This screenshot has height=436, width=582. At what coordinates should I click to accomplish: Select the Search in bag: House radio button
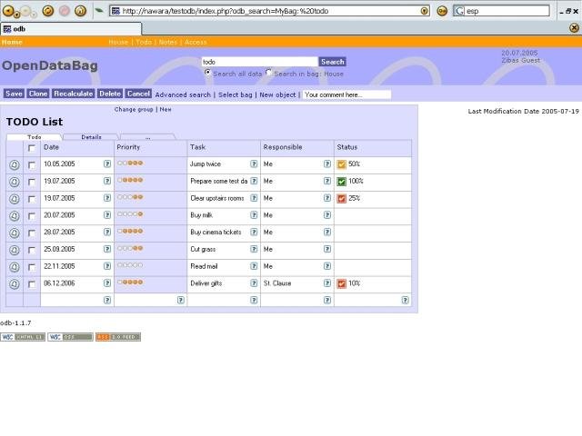[269, 73]
